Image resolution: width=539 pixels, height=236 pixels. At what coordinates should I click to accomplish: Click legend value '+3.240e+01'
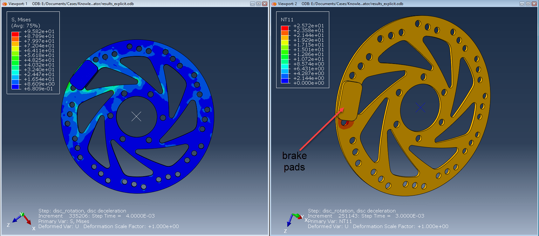coord(39,70)
